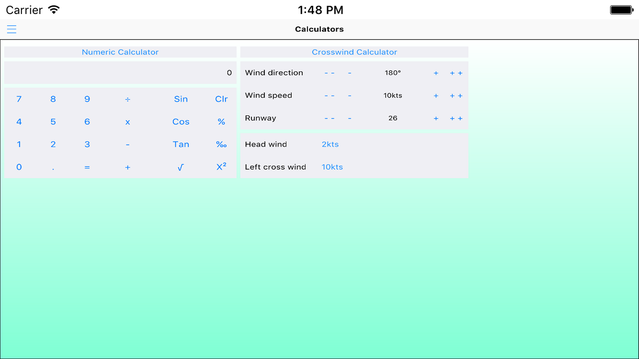The width and height of the screenshot is (639, 359).
Task: Open the hamburger menu icon
Action: click(12, 29)
